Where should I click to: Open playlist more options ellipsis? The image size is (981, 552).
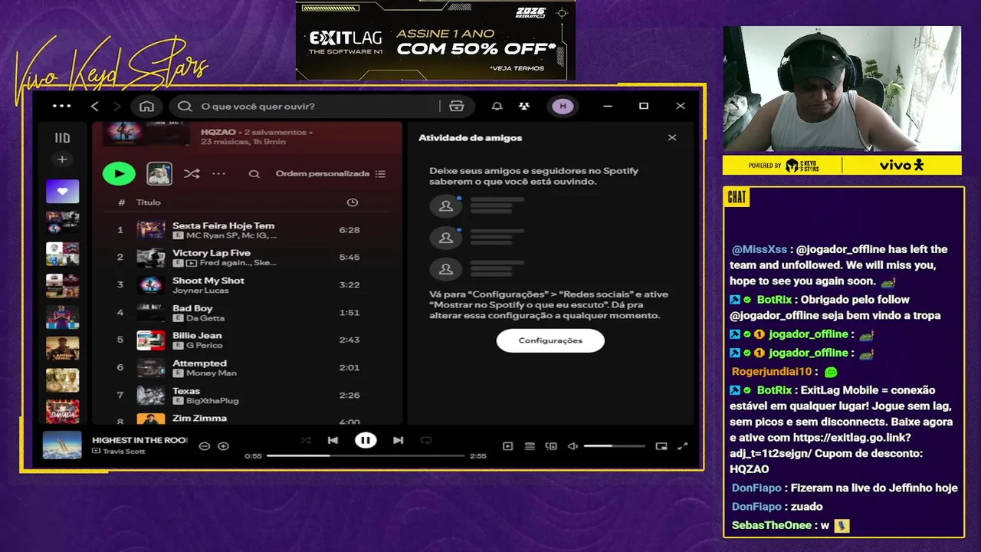pos(218,174)
